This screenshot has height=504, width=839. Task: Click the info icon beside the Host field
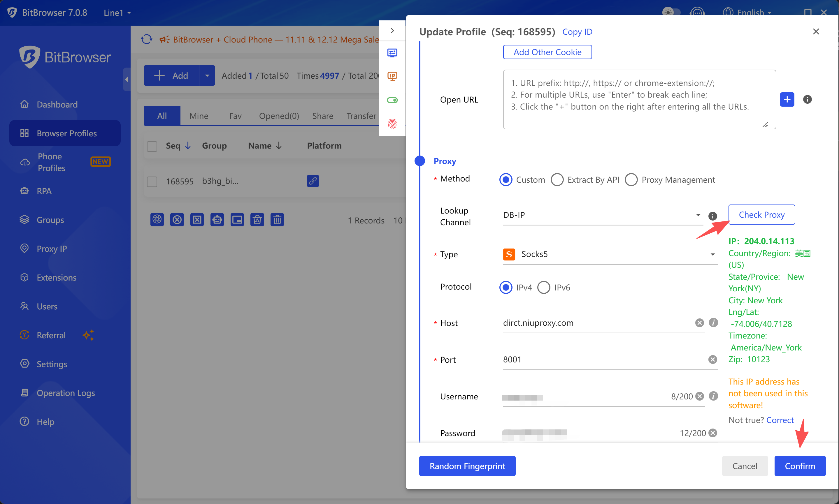pyautogui.click(x=713, y=323)
